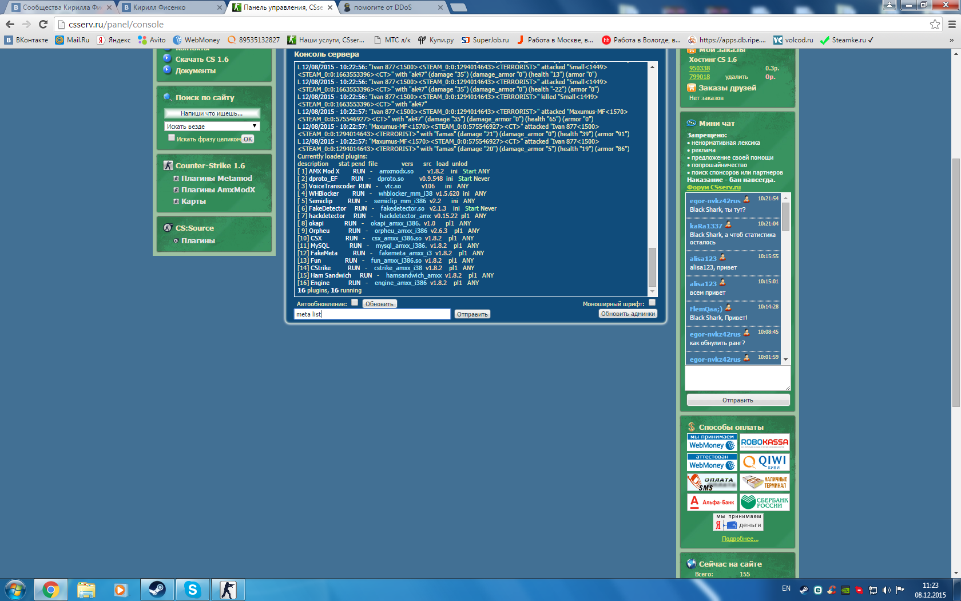
Task: Switch to the помогите от DDoS tab
Action: pyautogui.click(x=394, y=7)
